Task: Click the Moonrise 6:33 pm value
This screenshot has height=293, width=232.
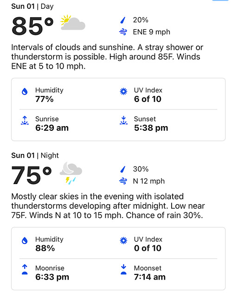Action: tap(52, 277)
